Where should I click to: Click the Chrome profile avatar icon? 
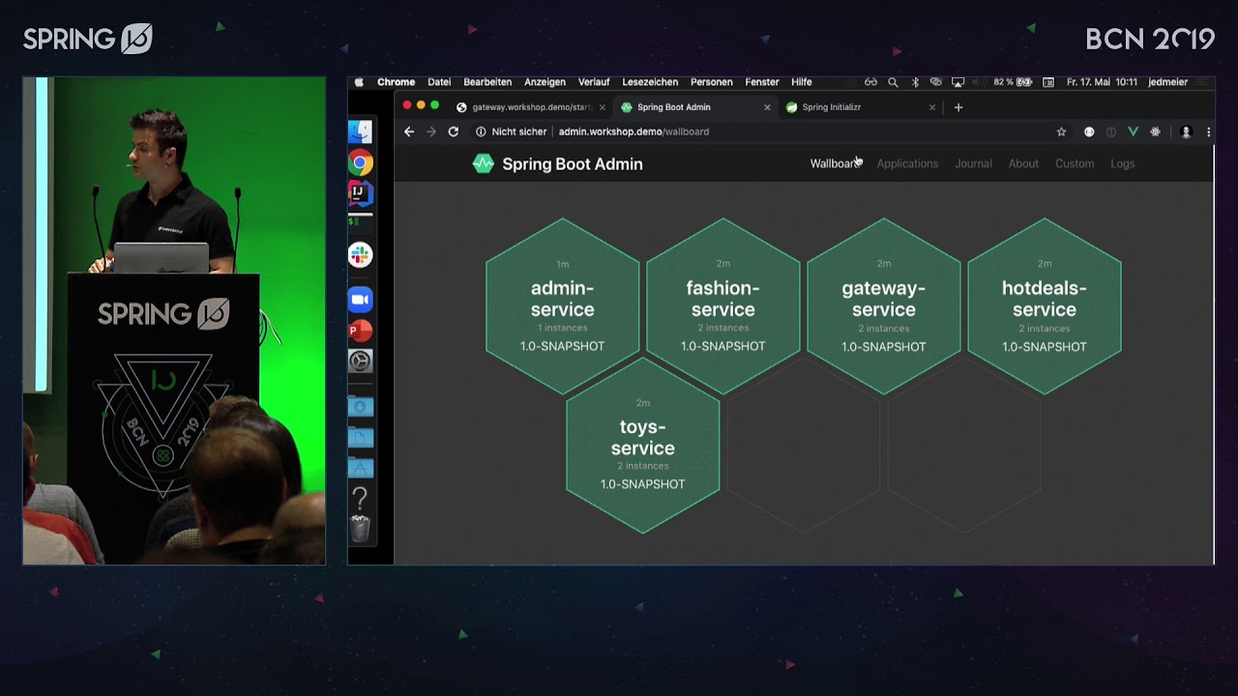pos(1186,131)
